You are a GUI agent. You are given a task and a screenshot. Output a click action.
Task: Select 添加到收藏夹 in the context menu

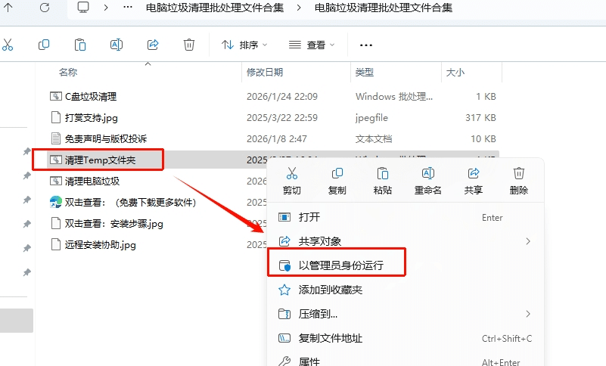click(405, 290)
